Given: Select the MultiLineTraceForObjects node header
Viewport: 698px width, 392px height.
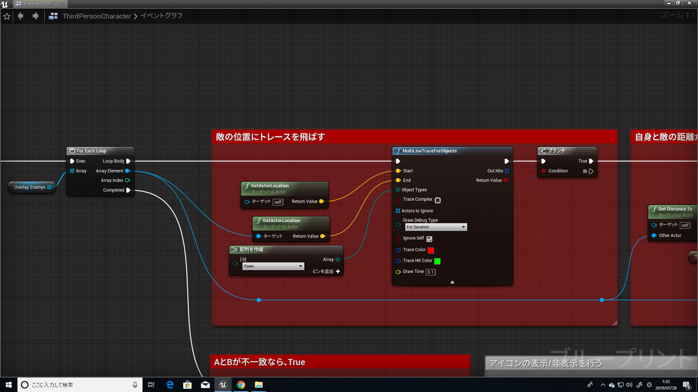Looking at the screenshot, I should pyautogui.click(x=452, y=151).
